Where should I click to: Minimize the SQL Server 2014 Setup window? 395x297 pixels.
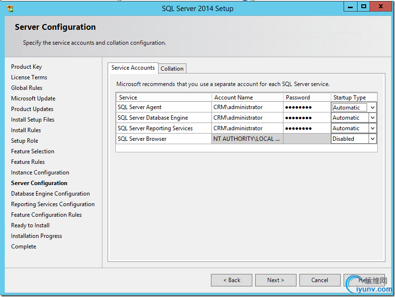point(350,7)
